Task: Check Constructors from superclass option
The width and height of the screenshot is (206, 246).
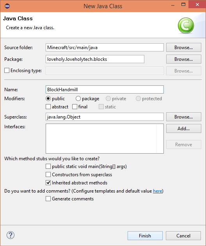Action: [48, 174]
